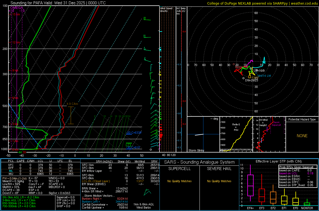
Task: Click 'No Quality Matches' under SEVERE HAIL
Action: click(x=219, y=181)
